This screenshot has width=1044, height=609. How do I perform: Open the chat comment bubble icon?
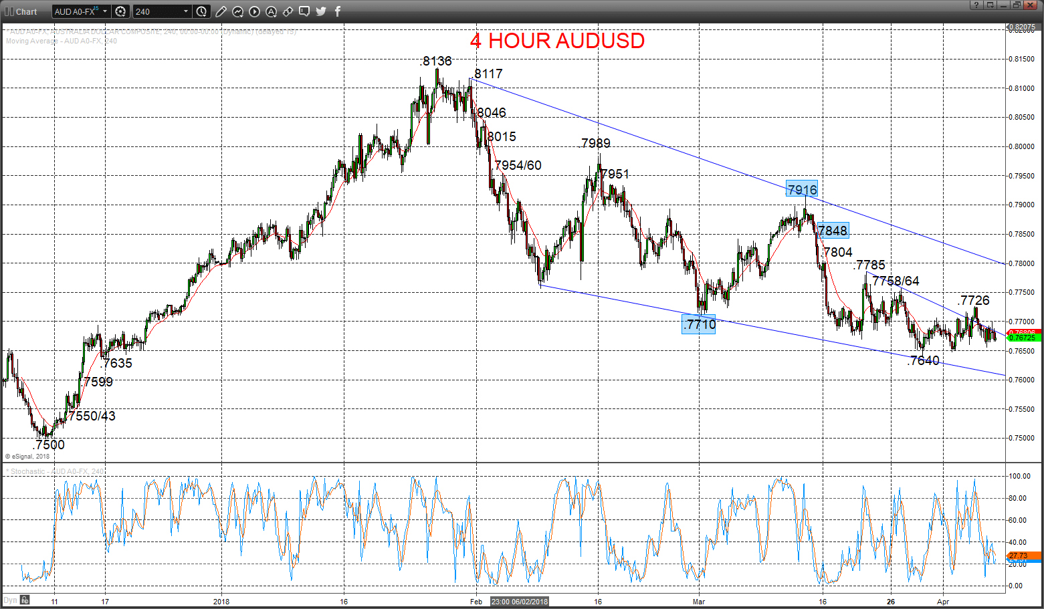pos(304,11)
